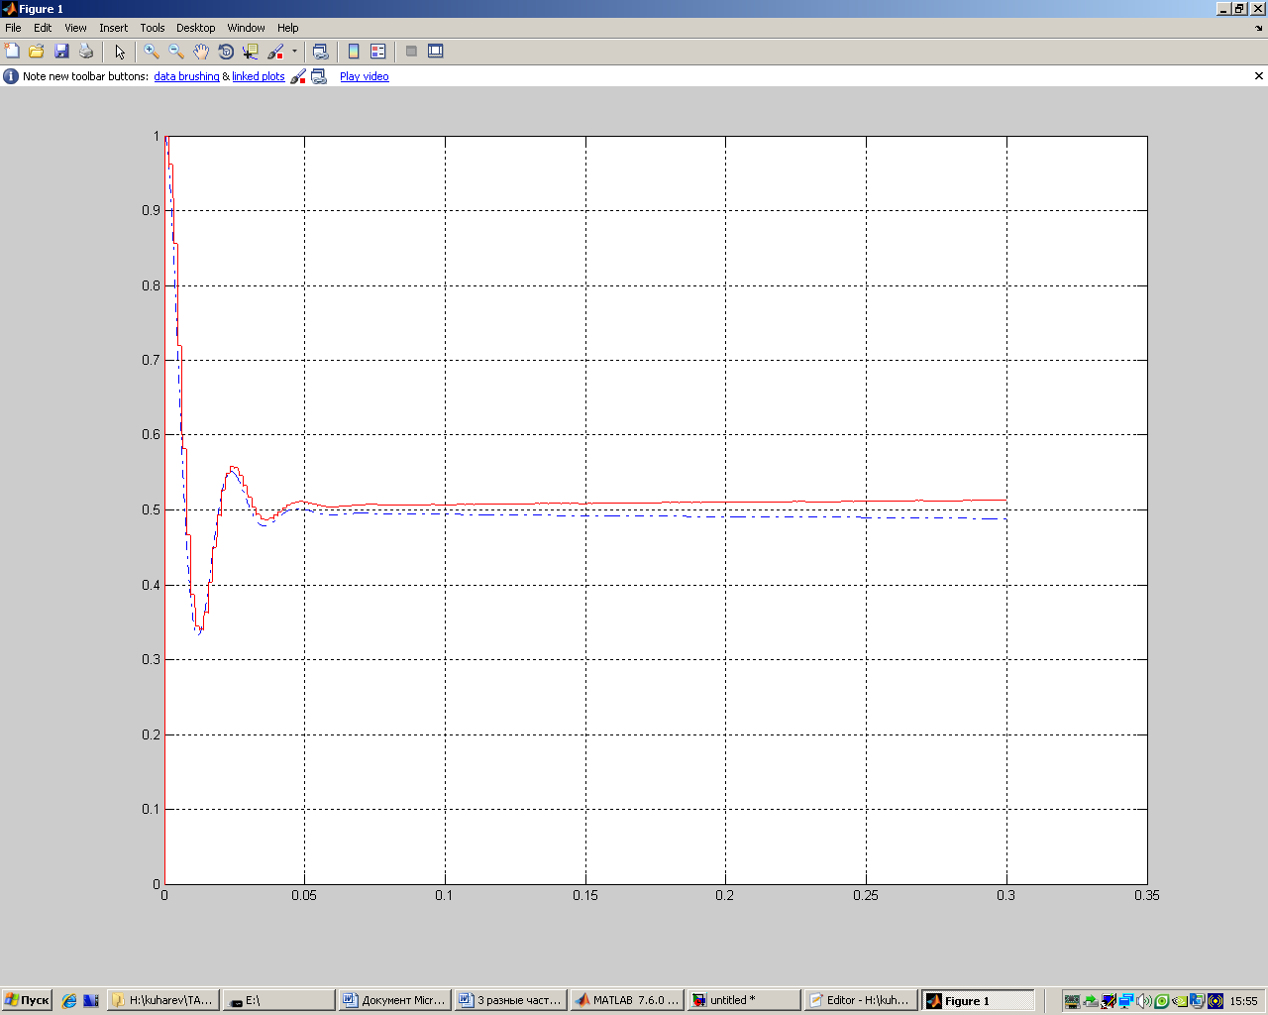Click the system clock 15:55
Image resolution: width=1268 pixels, height=1015 pixels.
click(x=1243, y=1001)
